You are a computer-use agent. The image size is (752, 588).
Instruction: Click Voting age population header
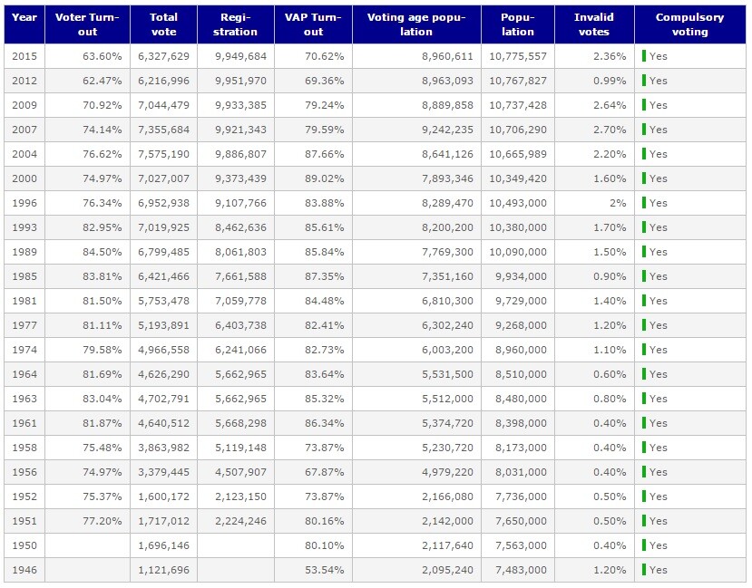click(x=416, y=24)
